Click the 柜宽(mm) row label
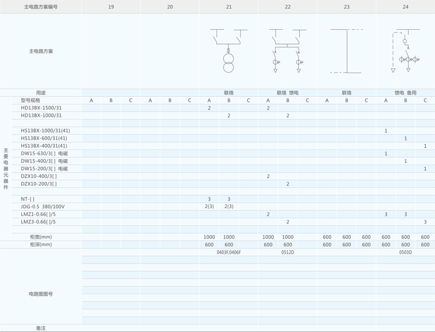 pos(41,237)
